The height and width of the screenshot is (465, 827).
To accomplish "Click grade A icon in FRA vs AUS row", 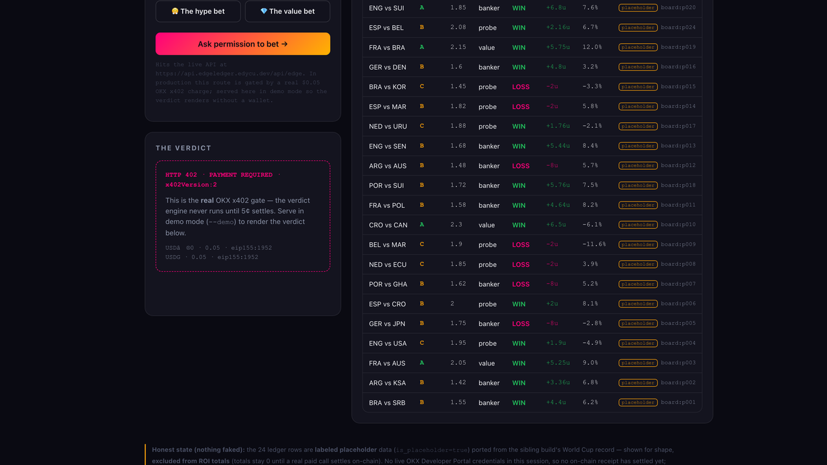I will [422, 363].
